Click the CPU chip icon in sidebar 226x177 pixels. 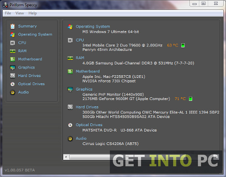pos(13,43)
